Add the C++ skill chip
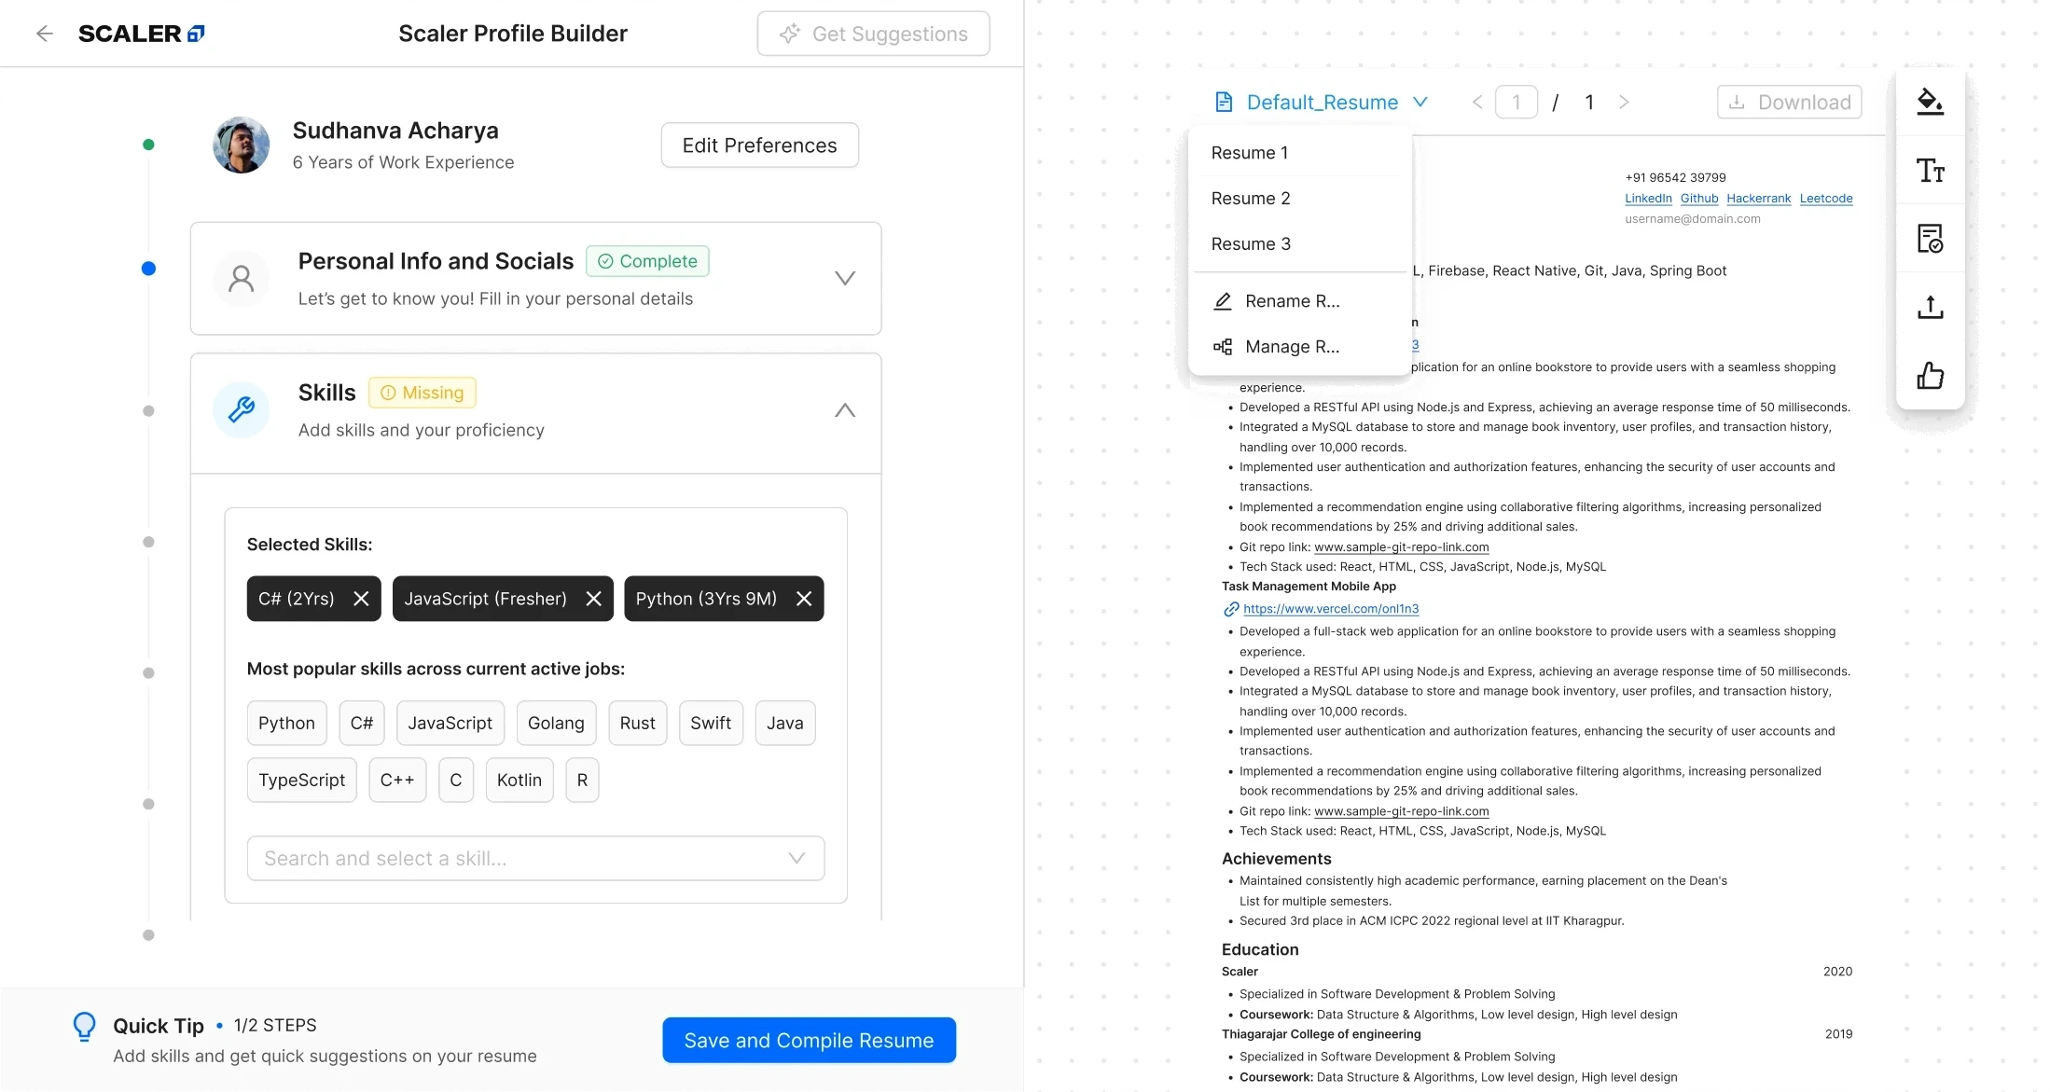The height and width of the screenshot is (1092, 2050). click(397, 780)
